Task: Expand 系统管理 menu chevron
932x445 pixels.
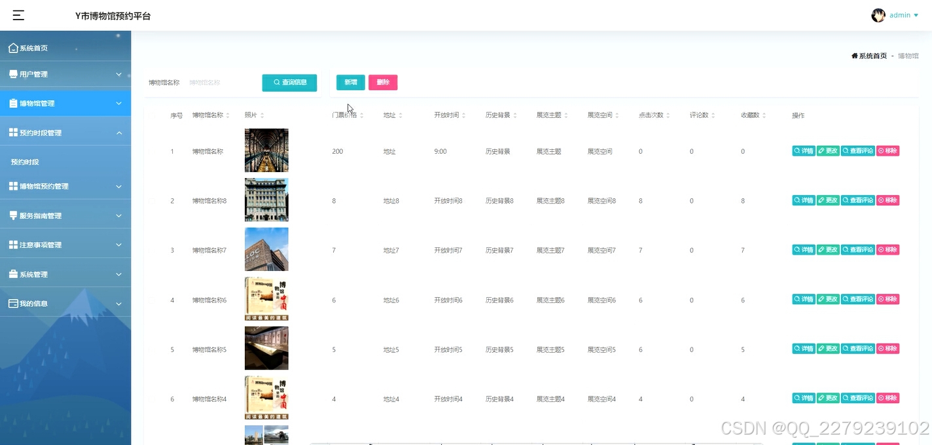Action: tap(119, 274)
